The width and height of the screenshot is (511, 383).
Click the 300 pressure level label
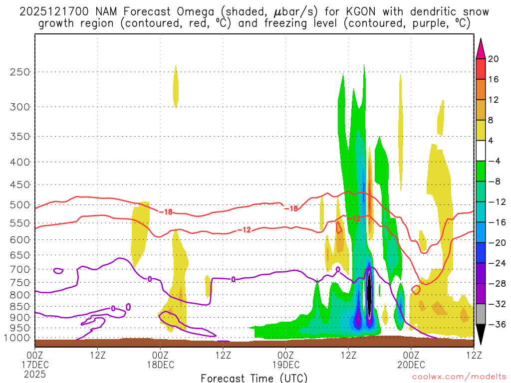click(20, 107)
